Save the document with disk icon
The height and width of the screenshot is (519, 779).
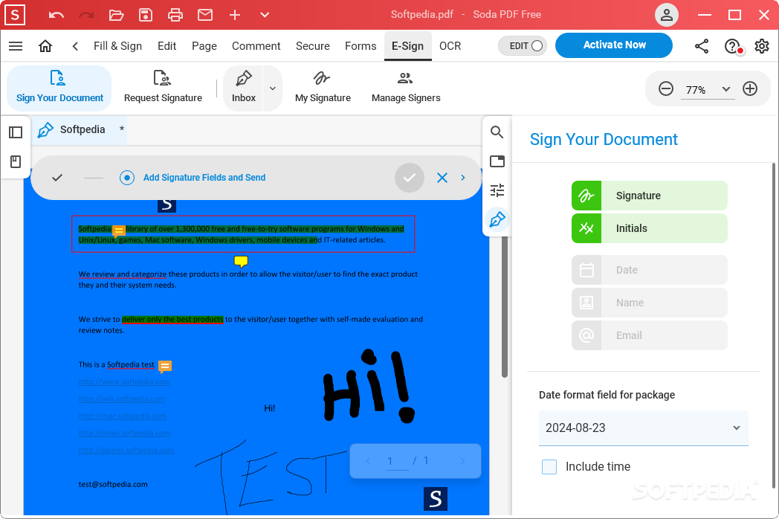click(x=146, y=15)
